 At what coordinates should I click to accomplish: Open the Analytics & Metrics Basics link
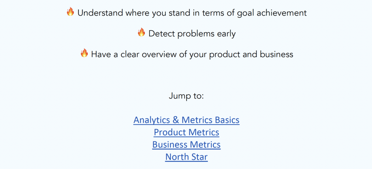point(186,120)
